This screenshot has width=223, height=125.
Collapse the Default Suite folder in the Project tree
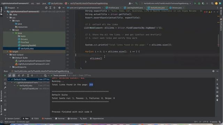10,58
